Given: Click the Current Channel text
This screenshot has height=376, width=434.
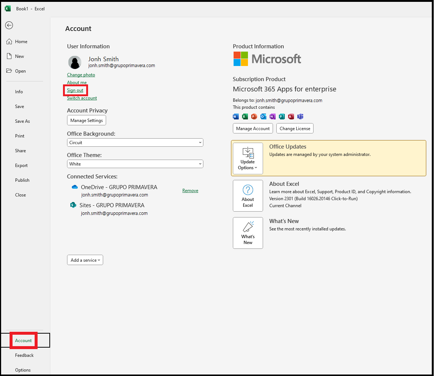Looking at the screenshot, I should (x=285, y=206).
